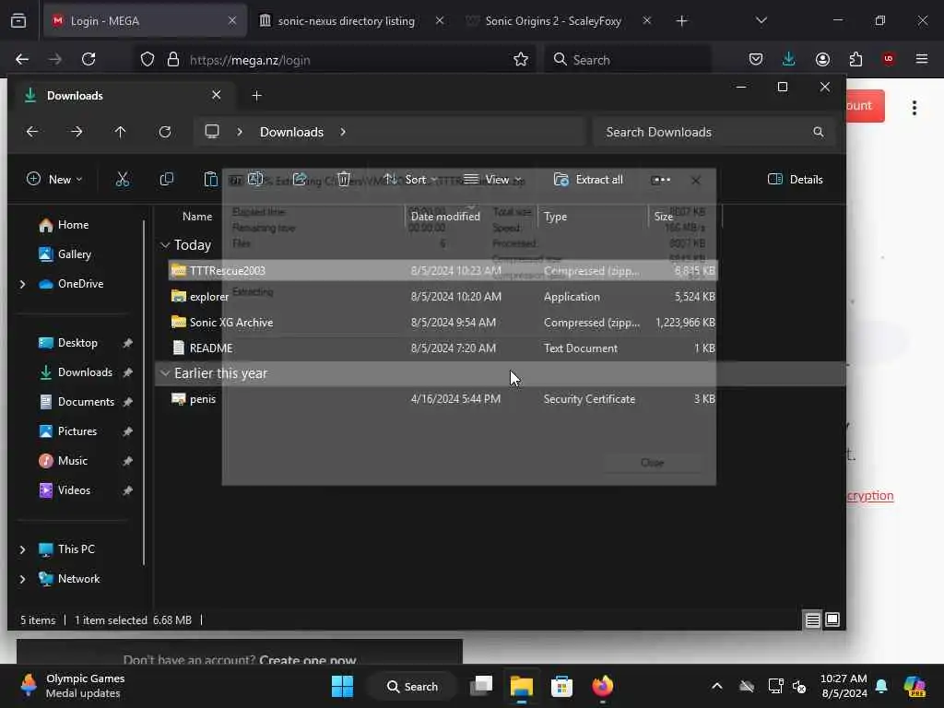Select the explorer application file
Screen dimensions: 944x708
(x=442, y=297)
